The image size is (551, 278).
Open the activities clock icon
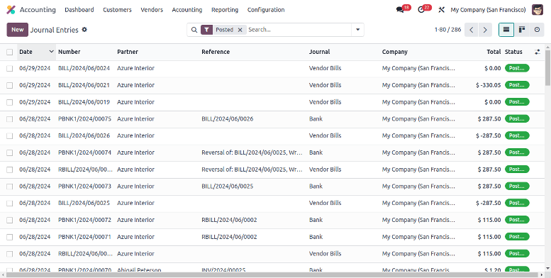tap(421, 10)
